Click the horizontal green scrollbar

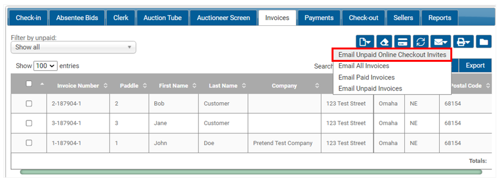[x=251, y=172]
